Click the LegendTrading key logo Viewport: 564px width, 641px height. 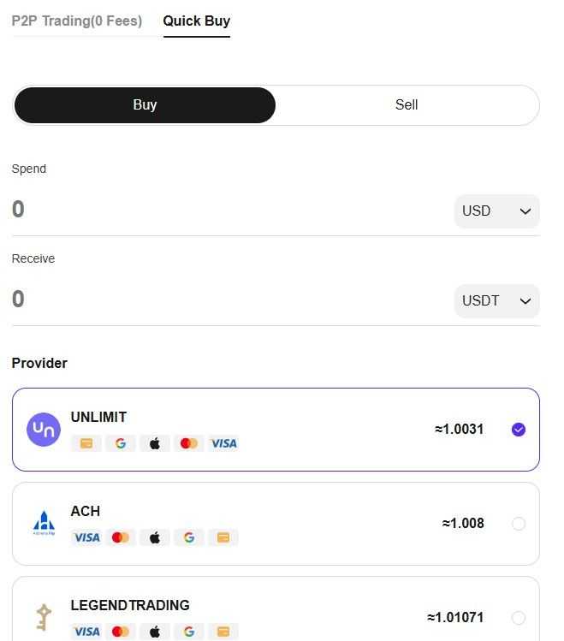44,617
